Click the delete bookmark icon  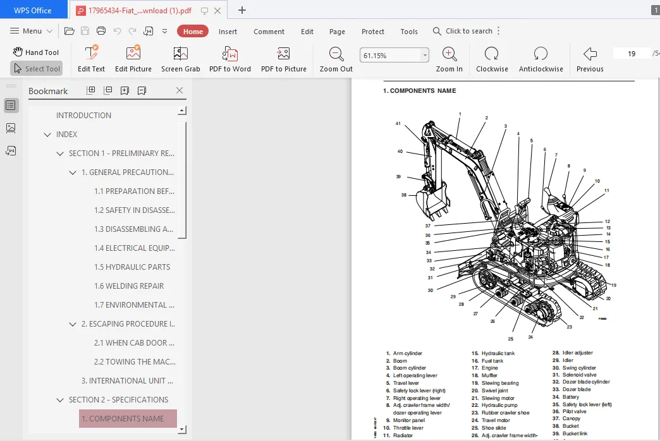(x=142, y=90)
